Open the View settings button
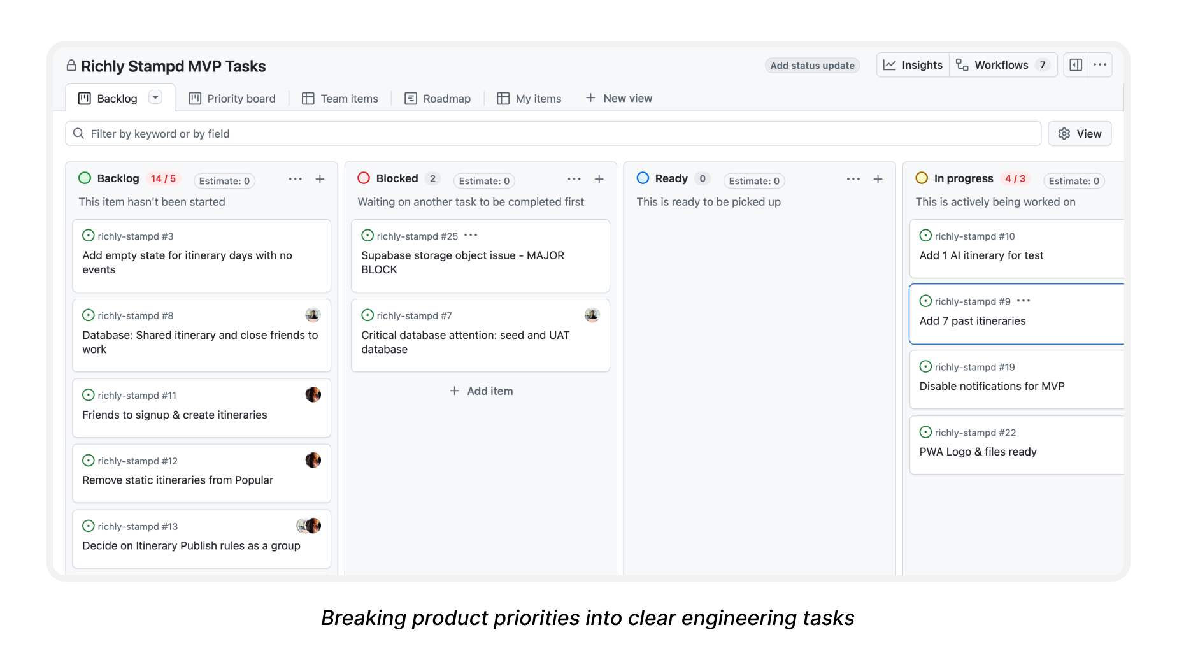The width and height of the screenshot is (1177, 653). [x=1080, y=134]
